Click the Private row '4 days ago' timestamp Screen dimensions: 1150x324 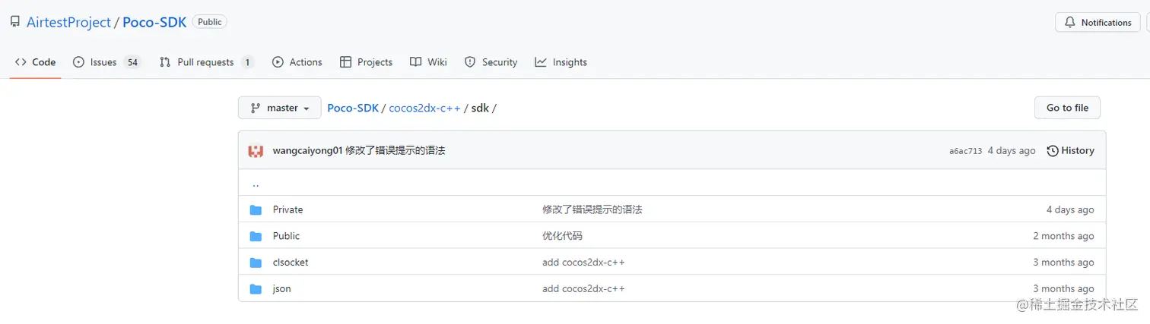[x=1070, y=209]
